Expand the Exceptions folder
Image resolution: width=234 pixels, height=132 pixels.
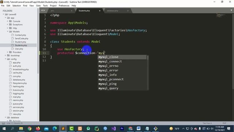7,25
